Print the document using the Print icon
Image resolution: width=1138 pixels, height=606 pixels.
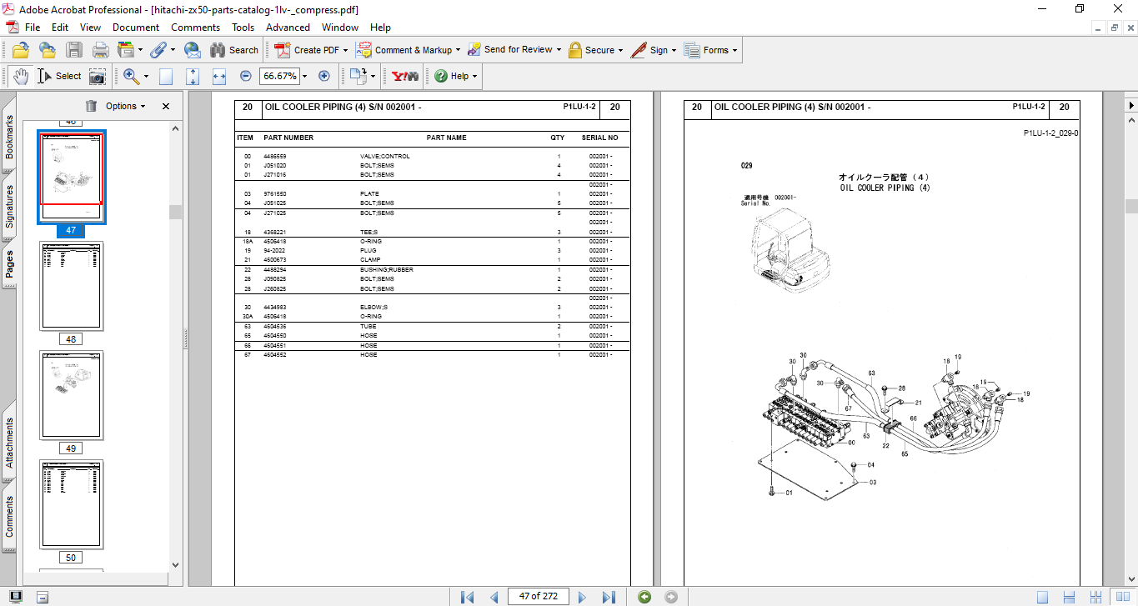click(x=99, y=49)
